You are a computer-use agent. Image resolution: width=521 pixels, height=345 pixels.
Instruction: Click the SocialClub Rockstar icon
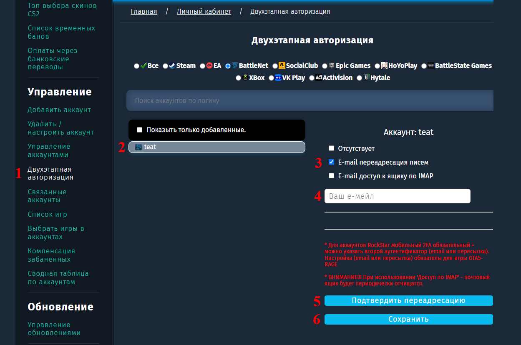(282, 65)
